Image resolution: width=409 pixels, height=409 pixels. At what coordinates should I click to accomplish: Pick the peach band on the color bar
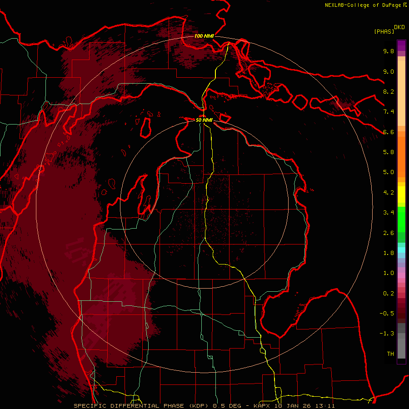coord(401,91)
